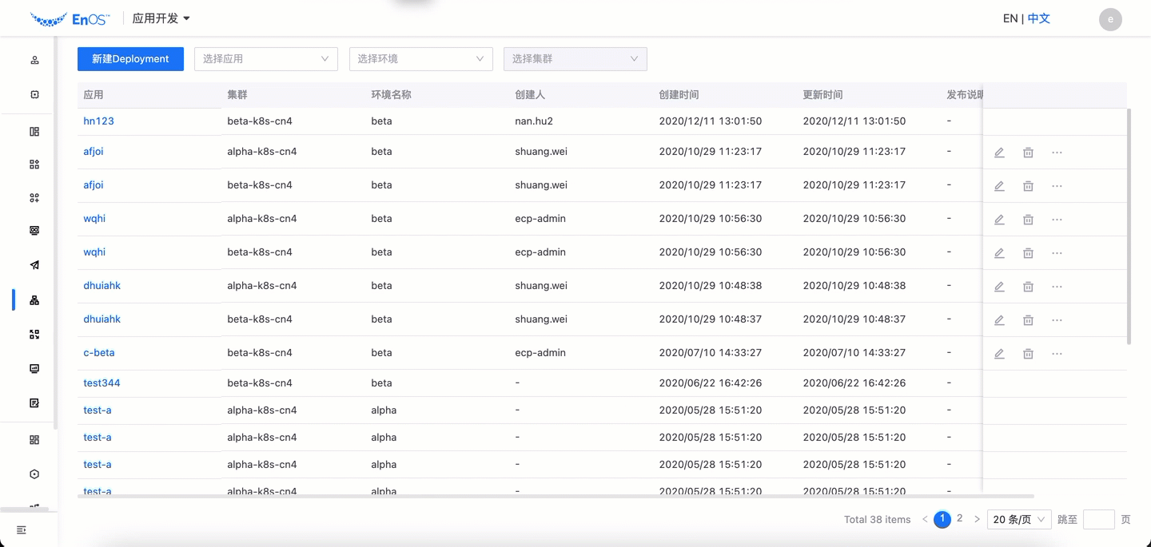Open the hn123 application link
This screenshot has width=1151, height=547.
coord(98,121)
